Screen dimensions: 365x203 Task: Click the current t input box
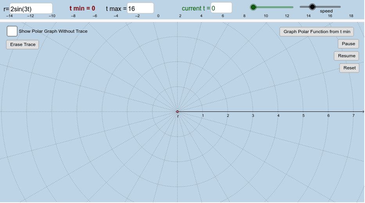[x=221, y=8]
